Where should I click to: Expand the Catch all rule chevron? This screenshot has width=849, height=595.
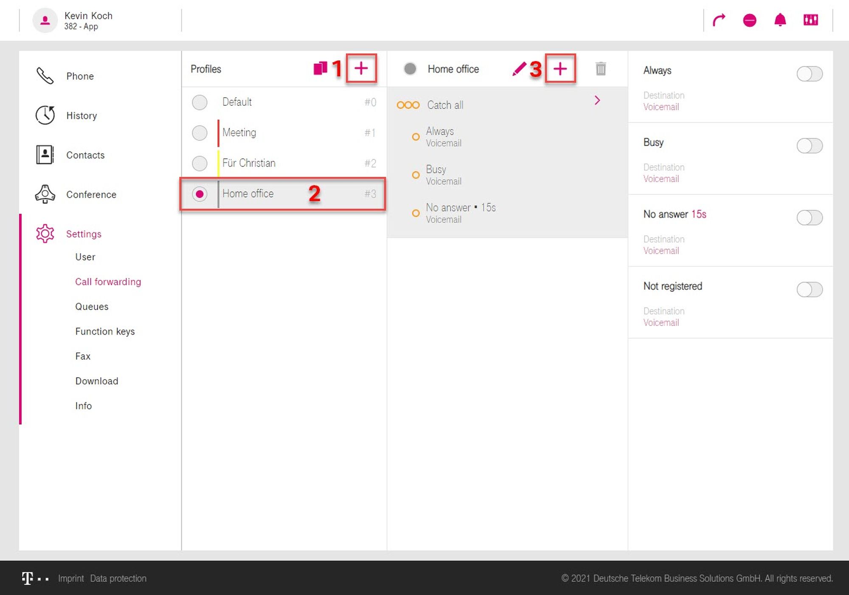(597, 101)
